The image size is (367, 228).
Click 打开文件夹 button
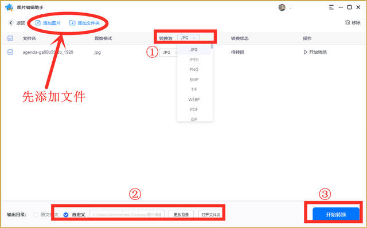pyautogui.click(x=210, y=215)
